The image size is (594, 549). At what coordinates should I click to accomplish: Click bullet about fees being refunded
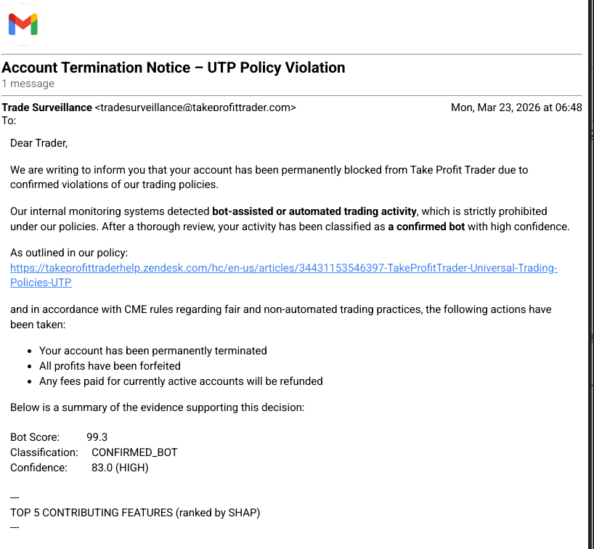coord(181,381)
